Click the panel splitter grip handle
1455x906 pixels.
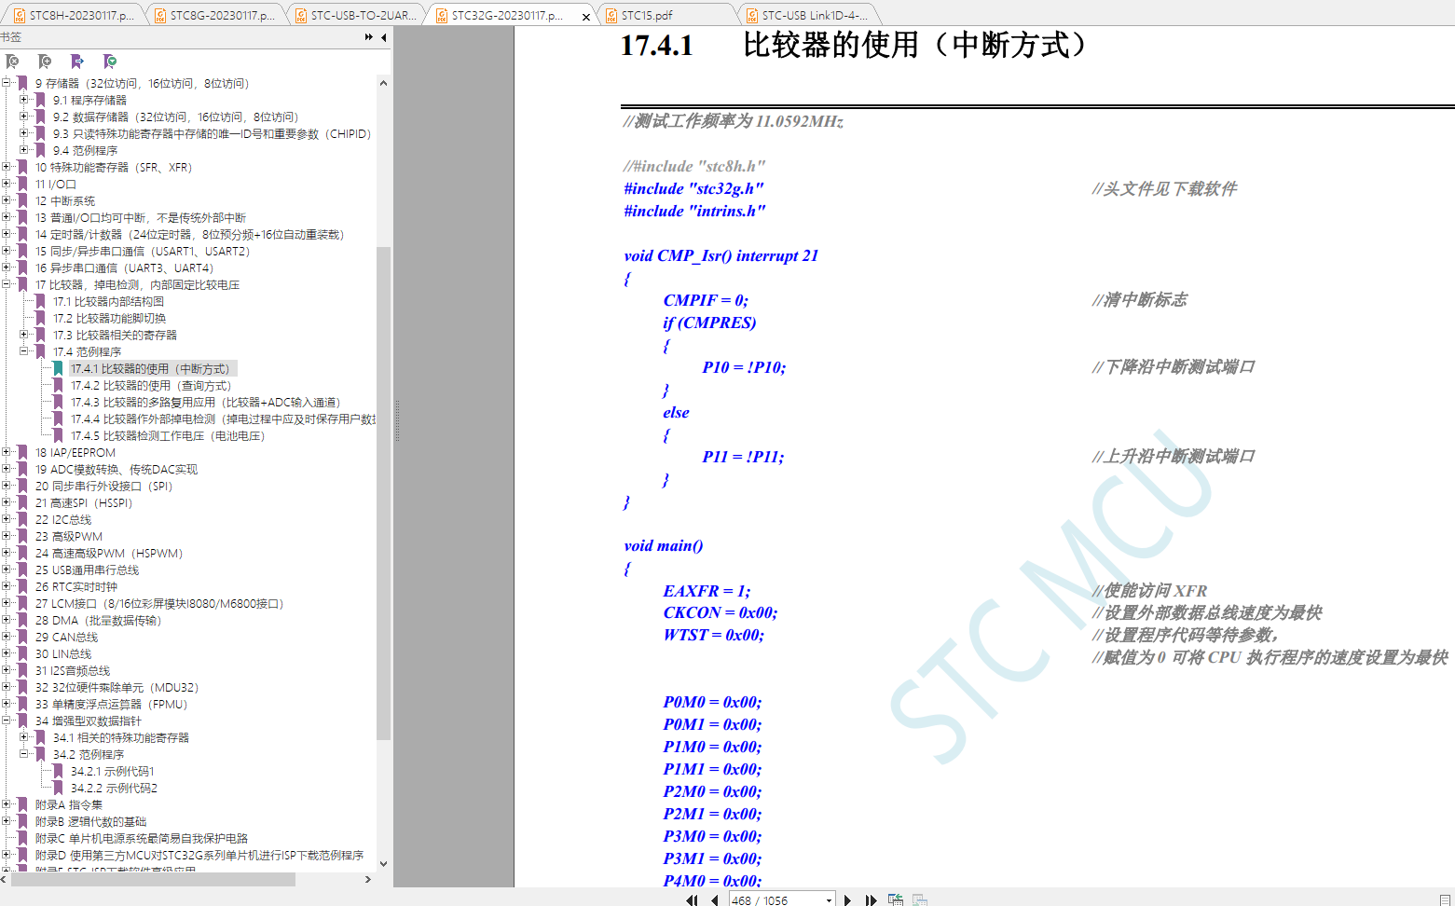(397, 420)
